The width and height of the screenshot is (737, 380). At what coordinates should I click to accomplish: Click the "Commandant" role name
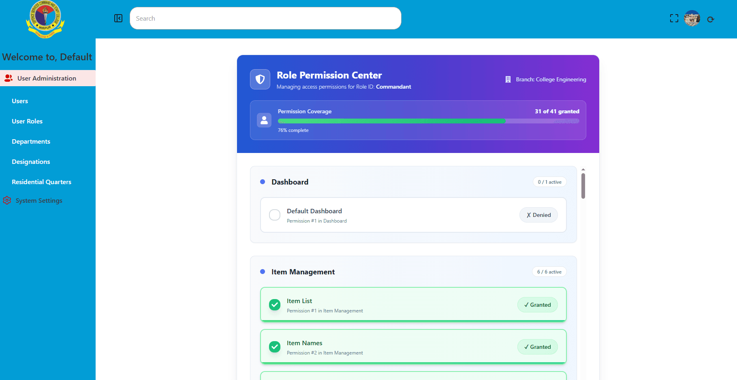(x=393, y=87)
